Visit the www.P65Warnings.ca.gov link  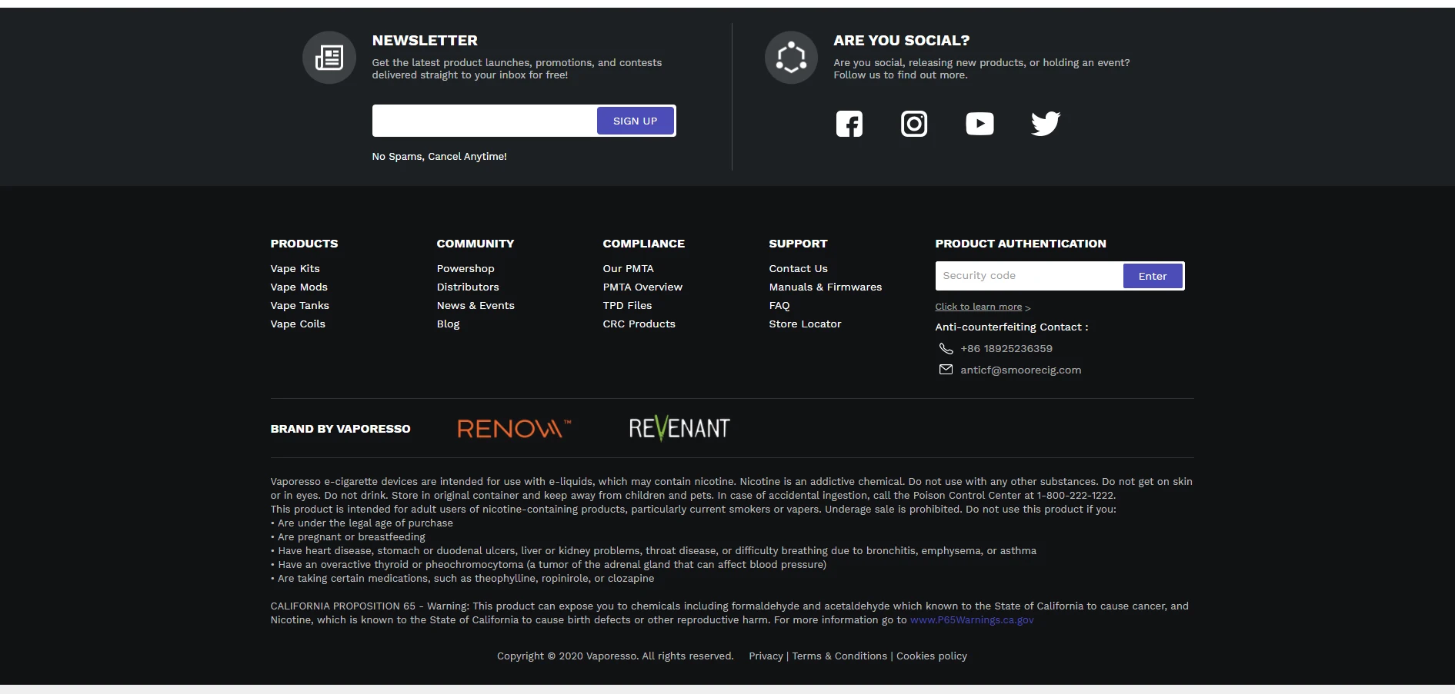[x=972, y=620]
